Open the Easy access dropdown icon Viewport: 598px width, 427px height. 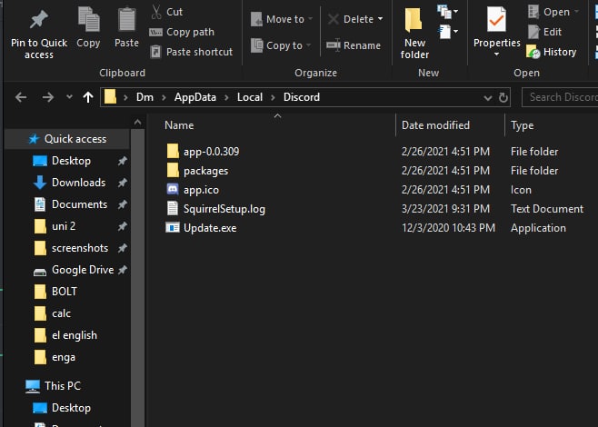point(448,32)
